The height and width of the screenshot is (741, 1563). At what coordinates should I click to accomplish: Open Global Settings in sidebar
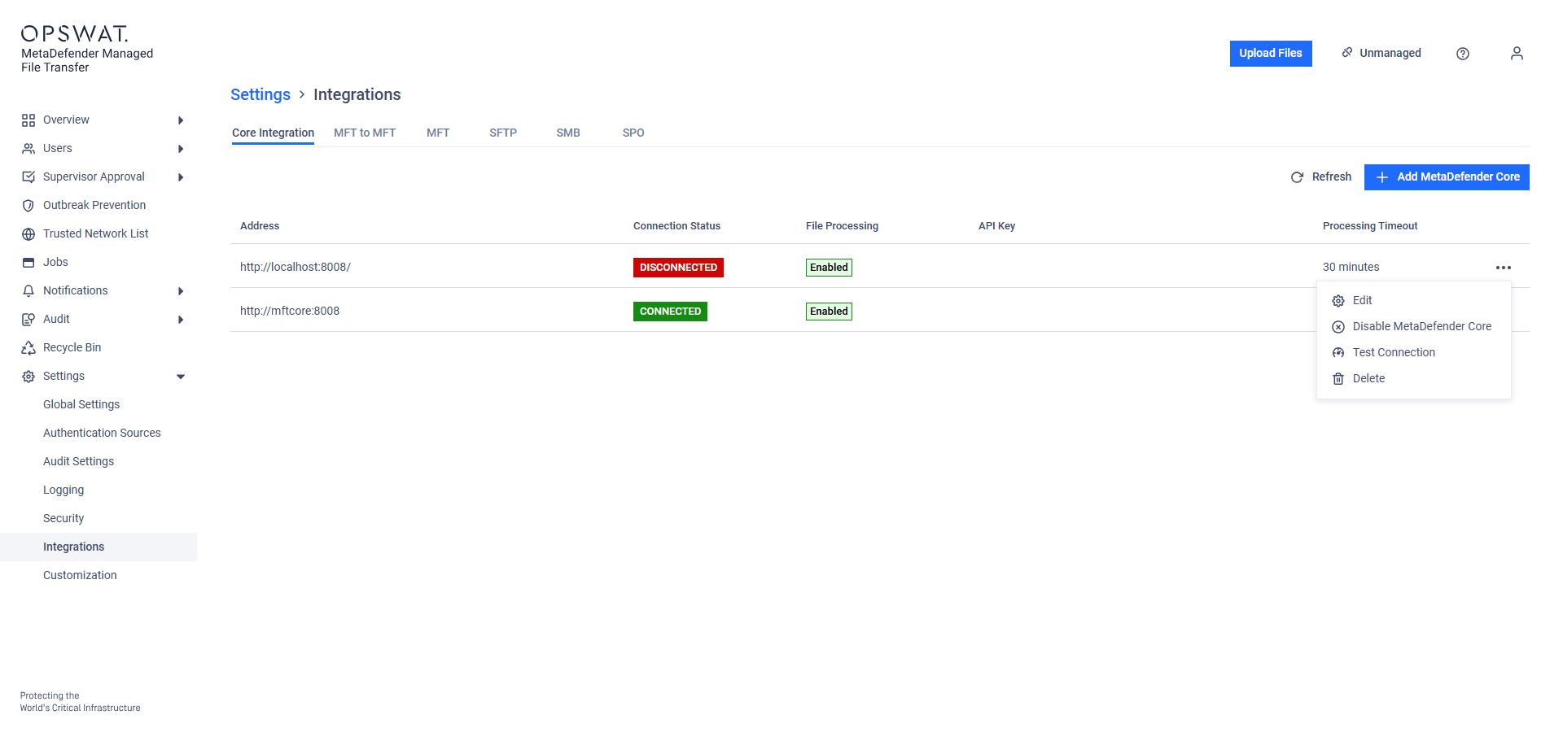pos(81,405)
